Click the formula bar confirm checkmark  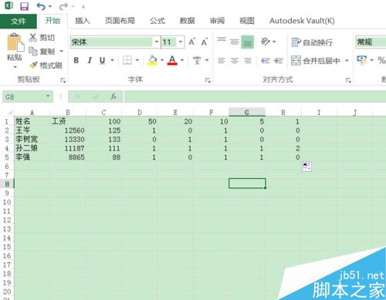click(96, 96)
